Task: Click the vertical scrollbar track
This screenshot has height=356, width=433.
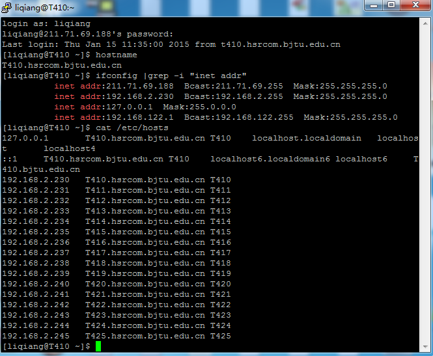Action: pyautogui.click(x=425, y=185)
